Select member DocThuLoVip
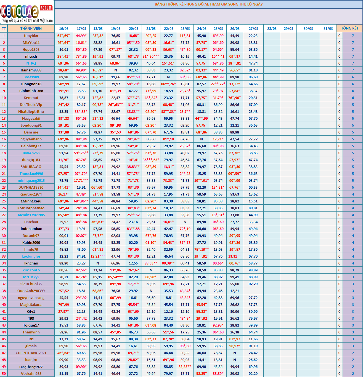This screenshot has width=363, height=377. pyautogui.click(x=31, y=105)
